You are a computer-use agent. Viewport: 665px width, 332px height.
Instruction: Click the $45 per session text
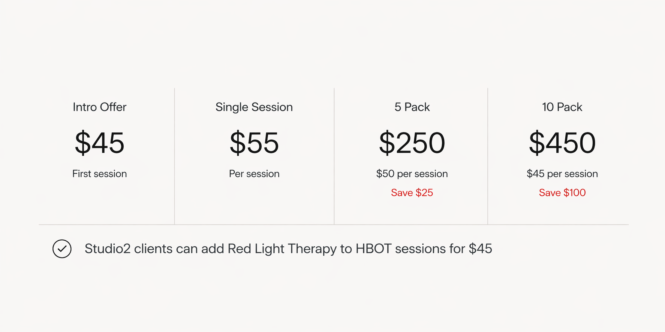pos(562,174)
